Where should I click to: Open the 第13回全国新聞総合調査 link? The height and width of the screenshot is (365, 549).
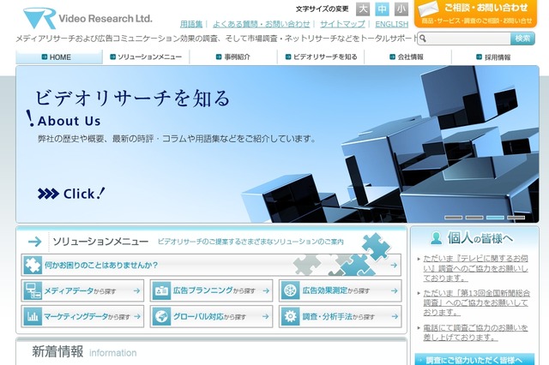(476, 302)
